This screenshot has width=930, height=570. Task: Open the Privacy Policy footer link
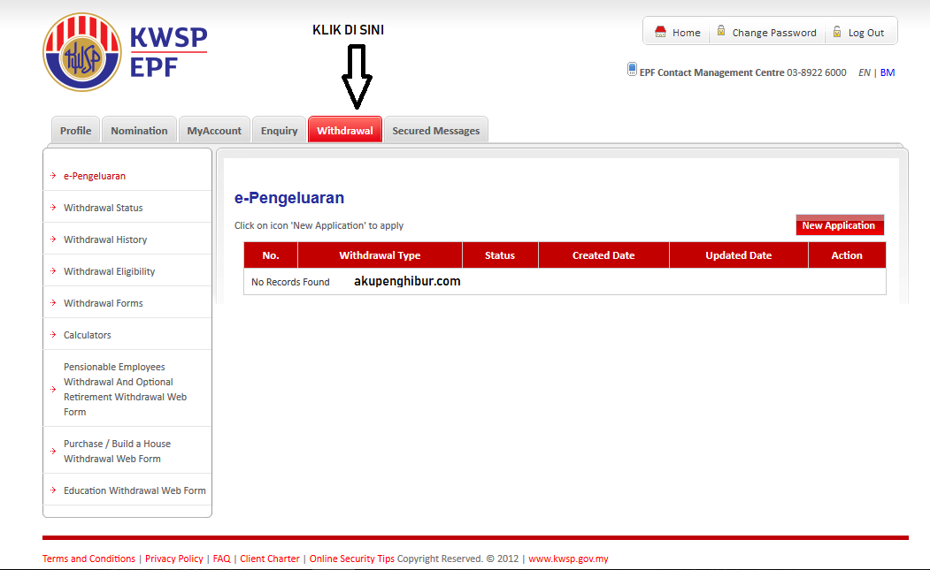(173, 559)
